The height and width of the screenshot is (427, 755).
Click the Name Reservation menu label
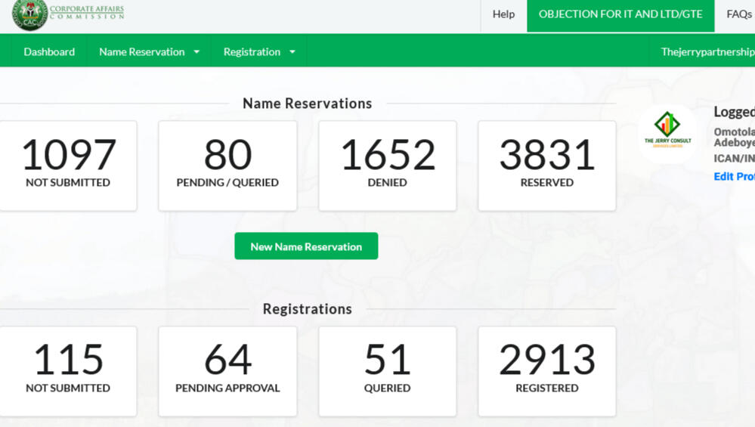click(141, 52)
